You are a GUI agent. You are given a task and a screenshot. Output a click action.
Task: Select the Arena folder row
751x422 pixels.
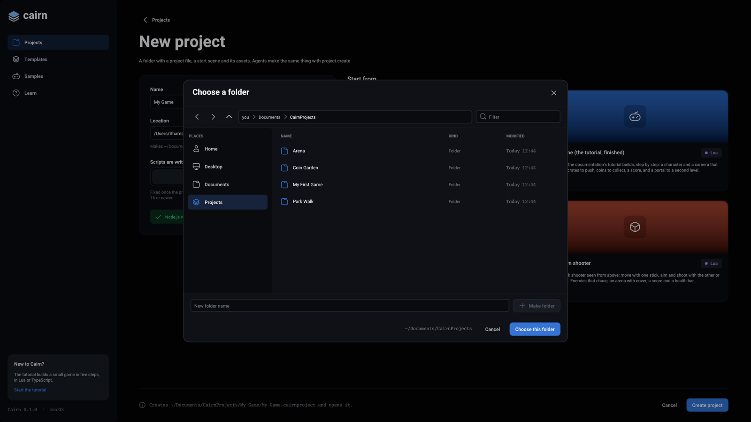point(420,151)
